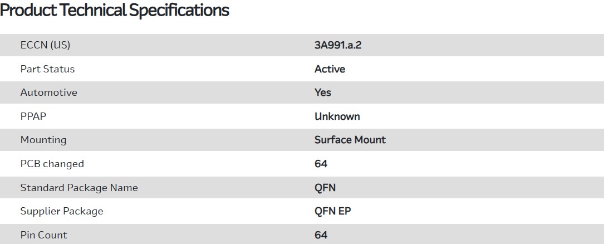Viewport: 604px width, 244px height.
Task: Click the Supplier Package label
Action: point(62,211)
